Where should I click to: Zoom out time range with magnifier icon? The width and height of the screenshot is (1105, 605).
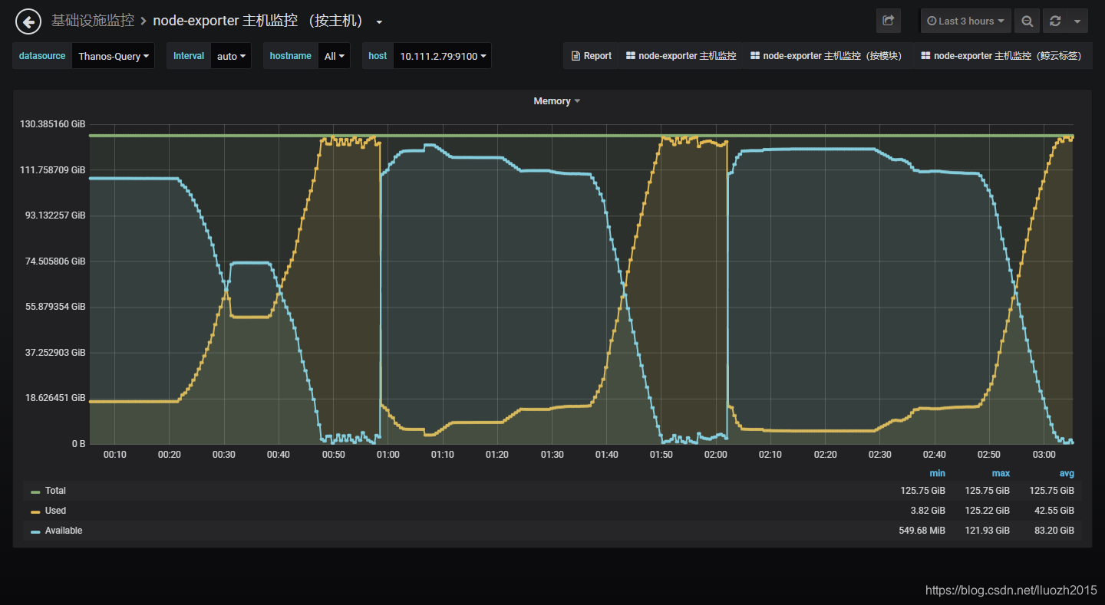(x=1027, y=21)
